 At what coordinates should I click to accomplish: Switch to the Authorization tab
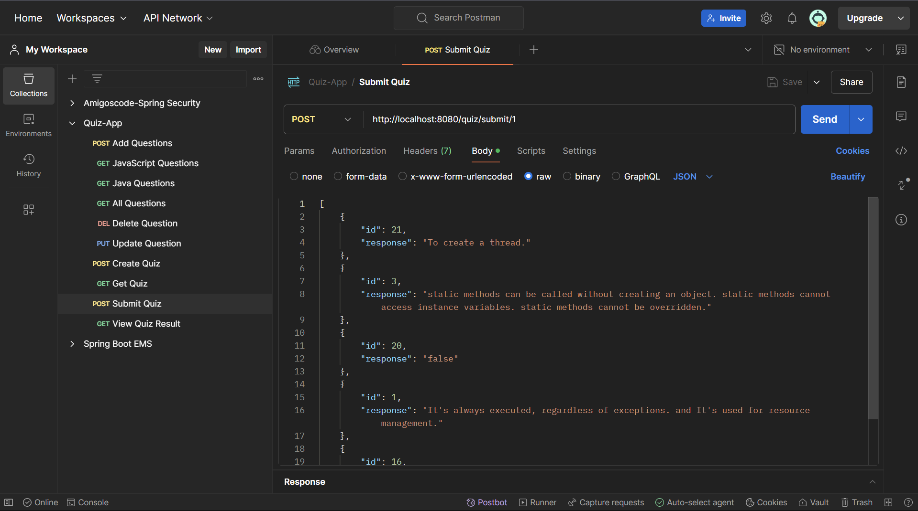click(358, 151)
